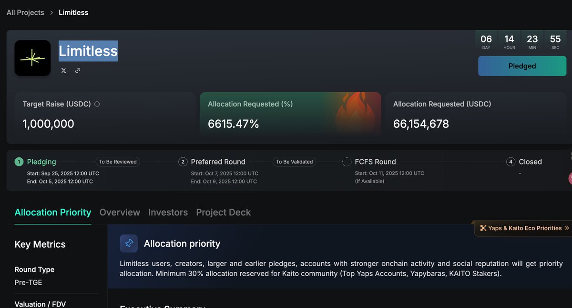572x308 pixels.
Task: View the Project Deck tab
Action: click(x=223, y=212)
